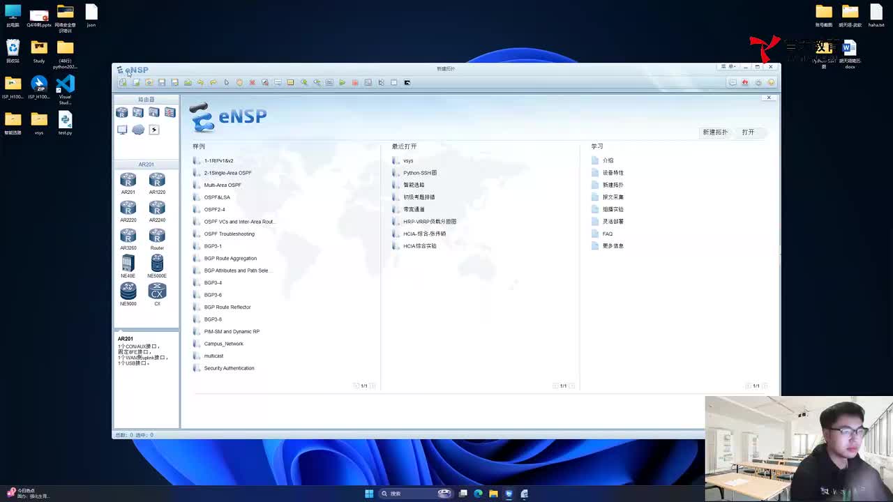Click the lightning bolt connection category icon
Screen dimensions: 893x502
pos(154,130)
